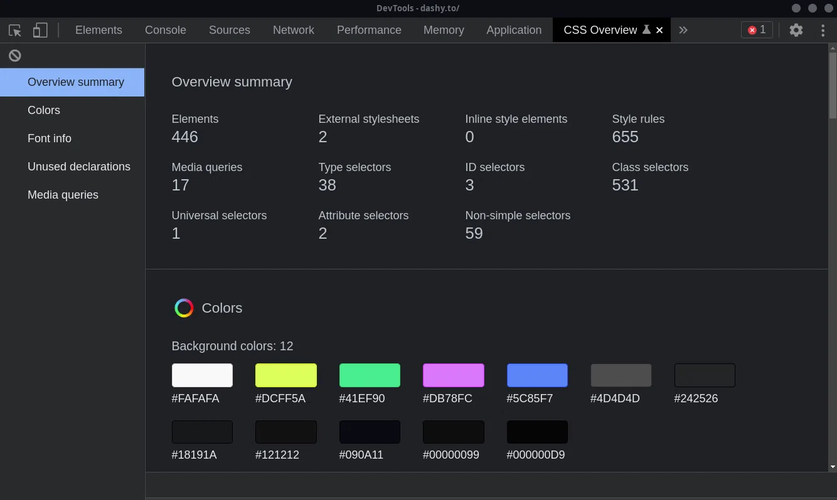
Task: Click the #18191A swatch
Action: (x=202, y=432)
